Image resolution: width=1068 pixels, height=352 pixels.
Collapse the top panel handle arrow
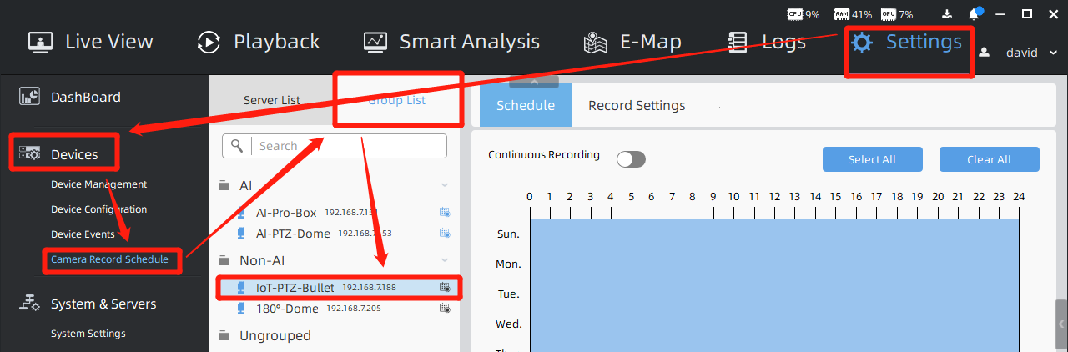click(533, 81)
